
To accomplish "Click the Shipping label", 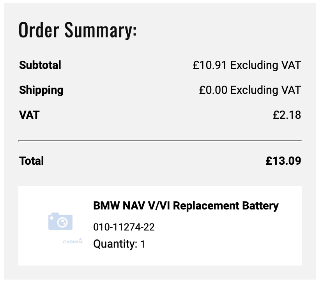I will 41,90.
